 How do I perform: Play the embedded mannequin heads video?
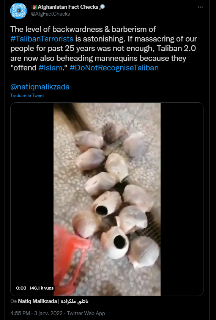[107, 199]
